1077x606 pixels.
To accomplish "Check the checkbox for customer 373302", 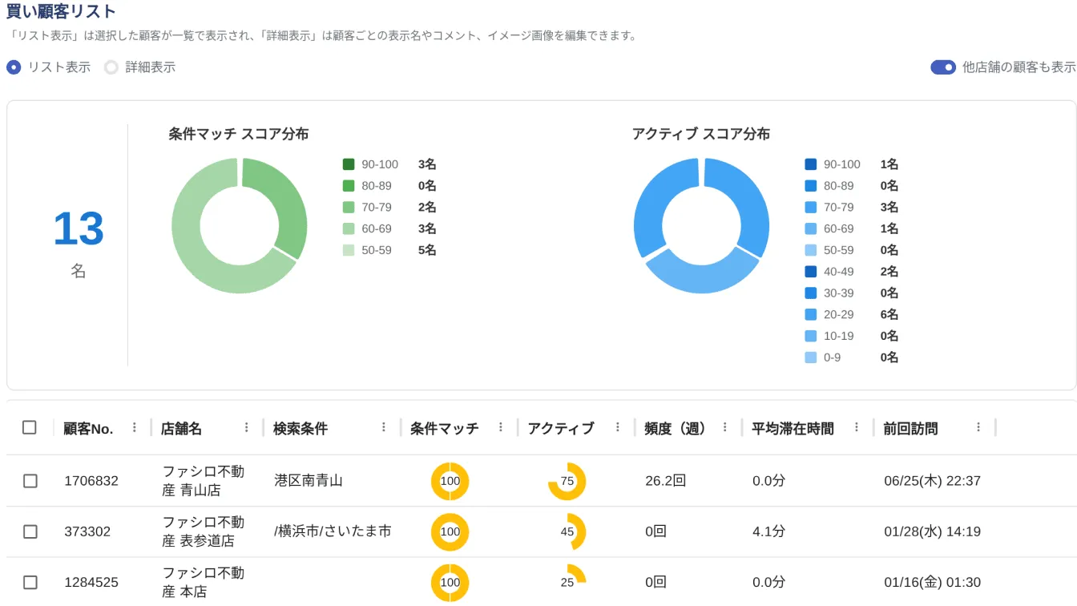I will click(x=30, y=531).
